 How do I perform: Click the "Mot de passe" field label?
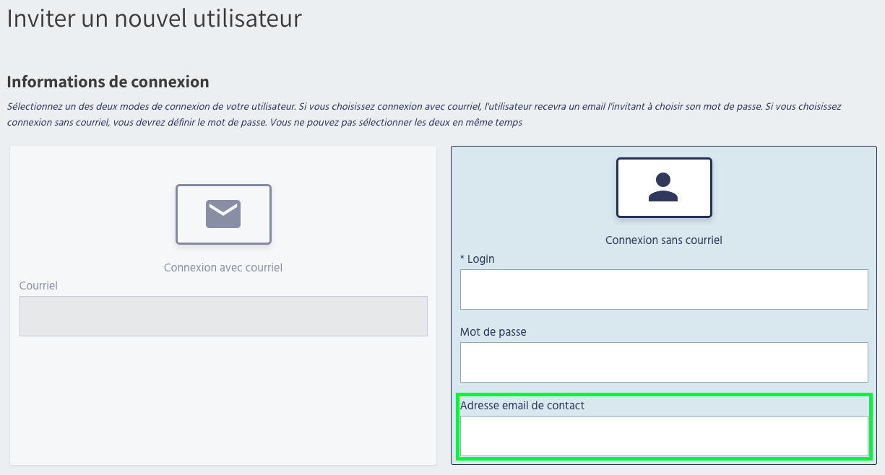click(x=493, y=332)
